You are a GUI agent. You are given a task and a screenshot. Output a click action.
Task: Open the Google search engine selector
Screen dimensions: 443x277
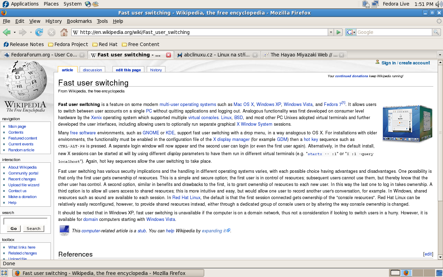pos(351,32)
